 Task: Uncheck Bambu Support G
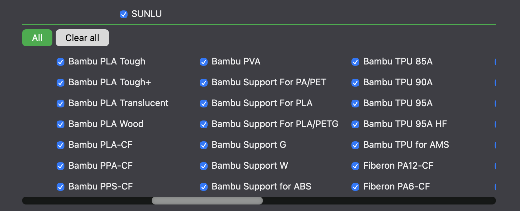point(204,145)
